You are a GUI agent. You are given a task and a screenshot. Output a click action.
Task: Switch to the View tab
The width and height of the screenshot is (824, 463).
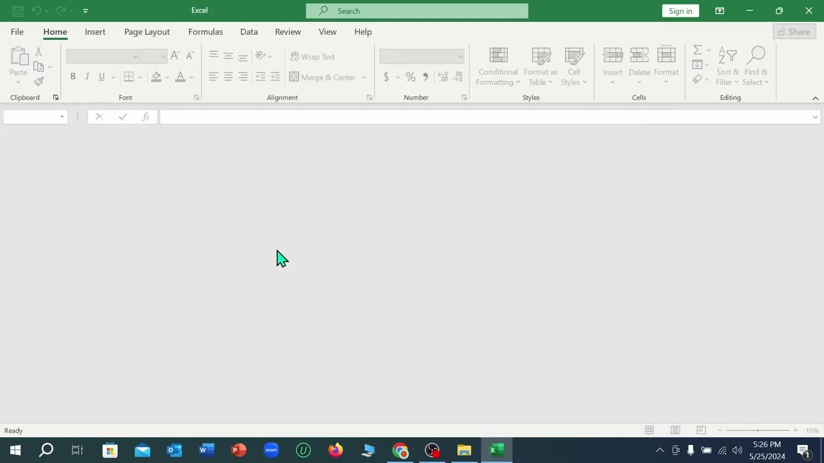[x=328, y=32]
